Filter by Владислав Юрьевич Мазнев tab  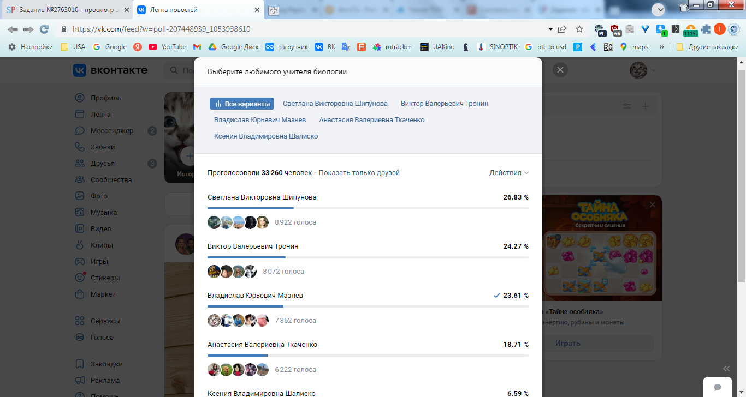click(x=260, y=120)
